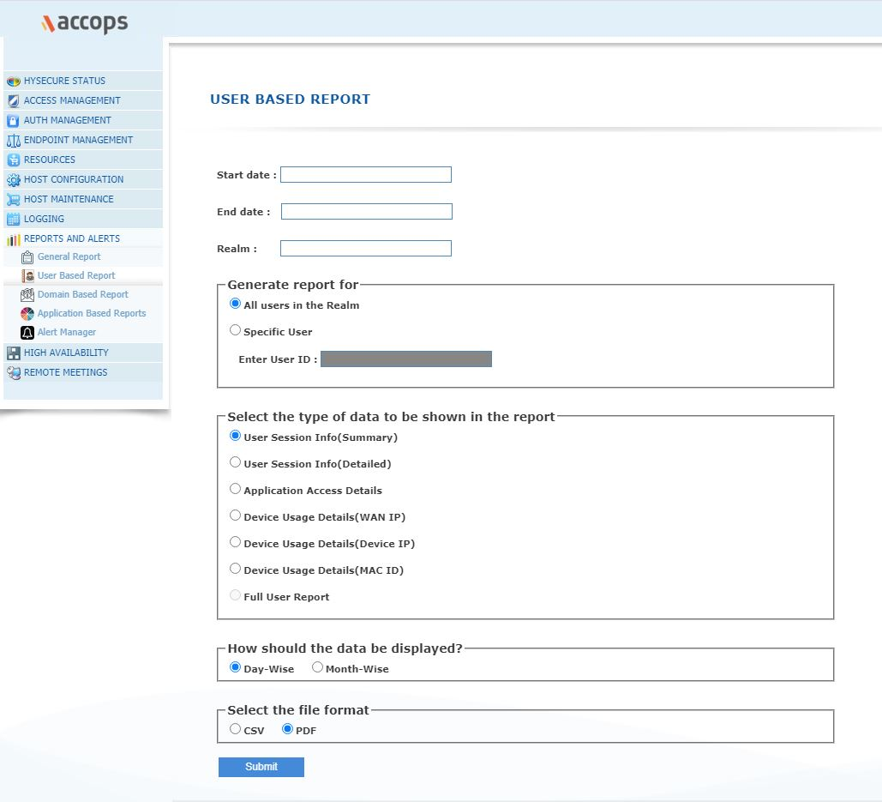This screenshot has width=882, height=802.
Task: Click the Access Management icon
Action: [x=14, y=100]
